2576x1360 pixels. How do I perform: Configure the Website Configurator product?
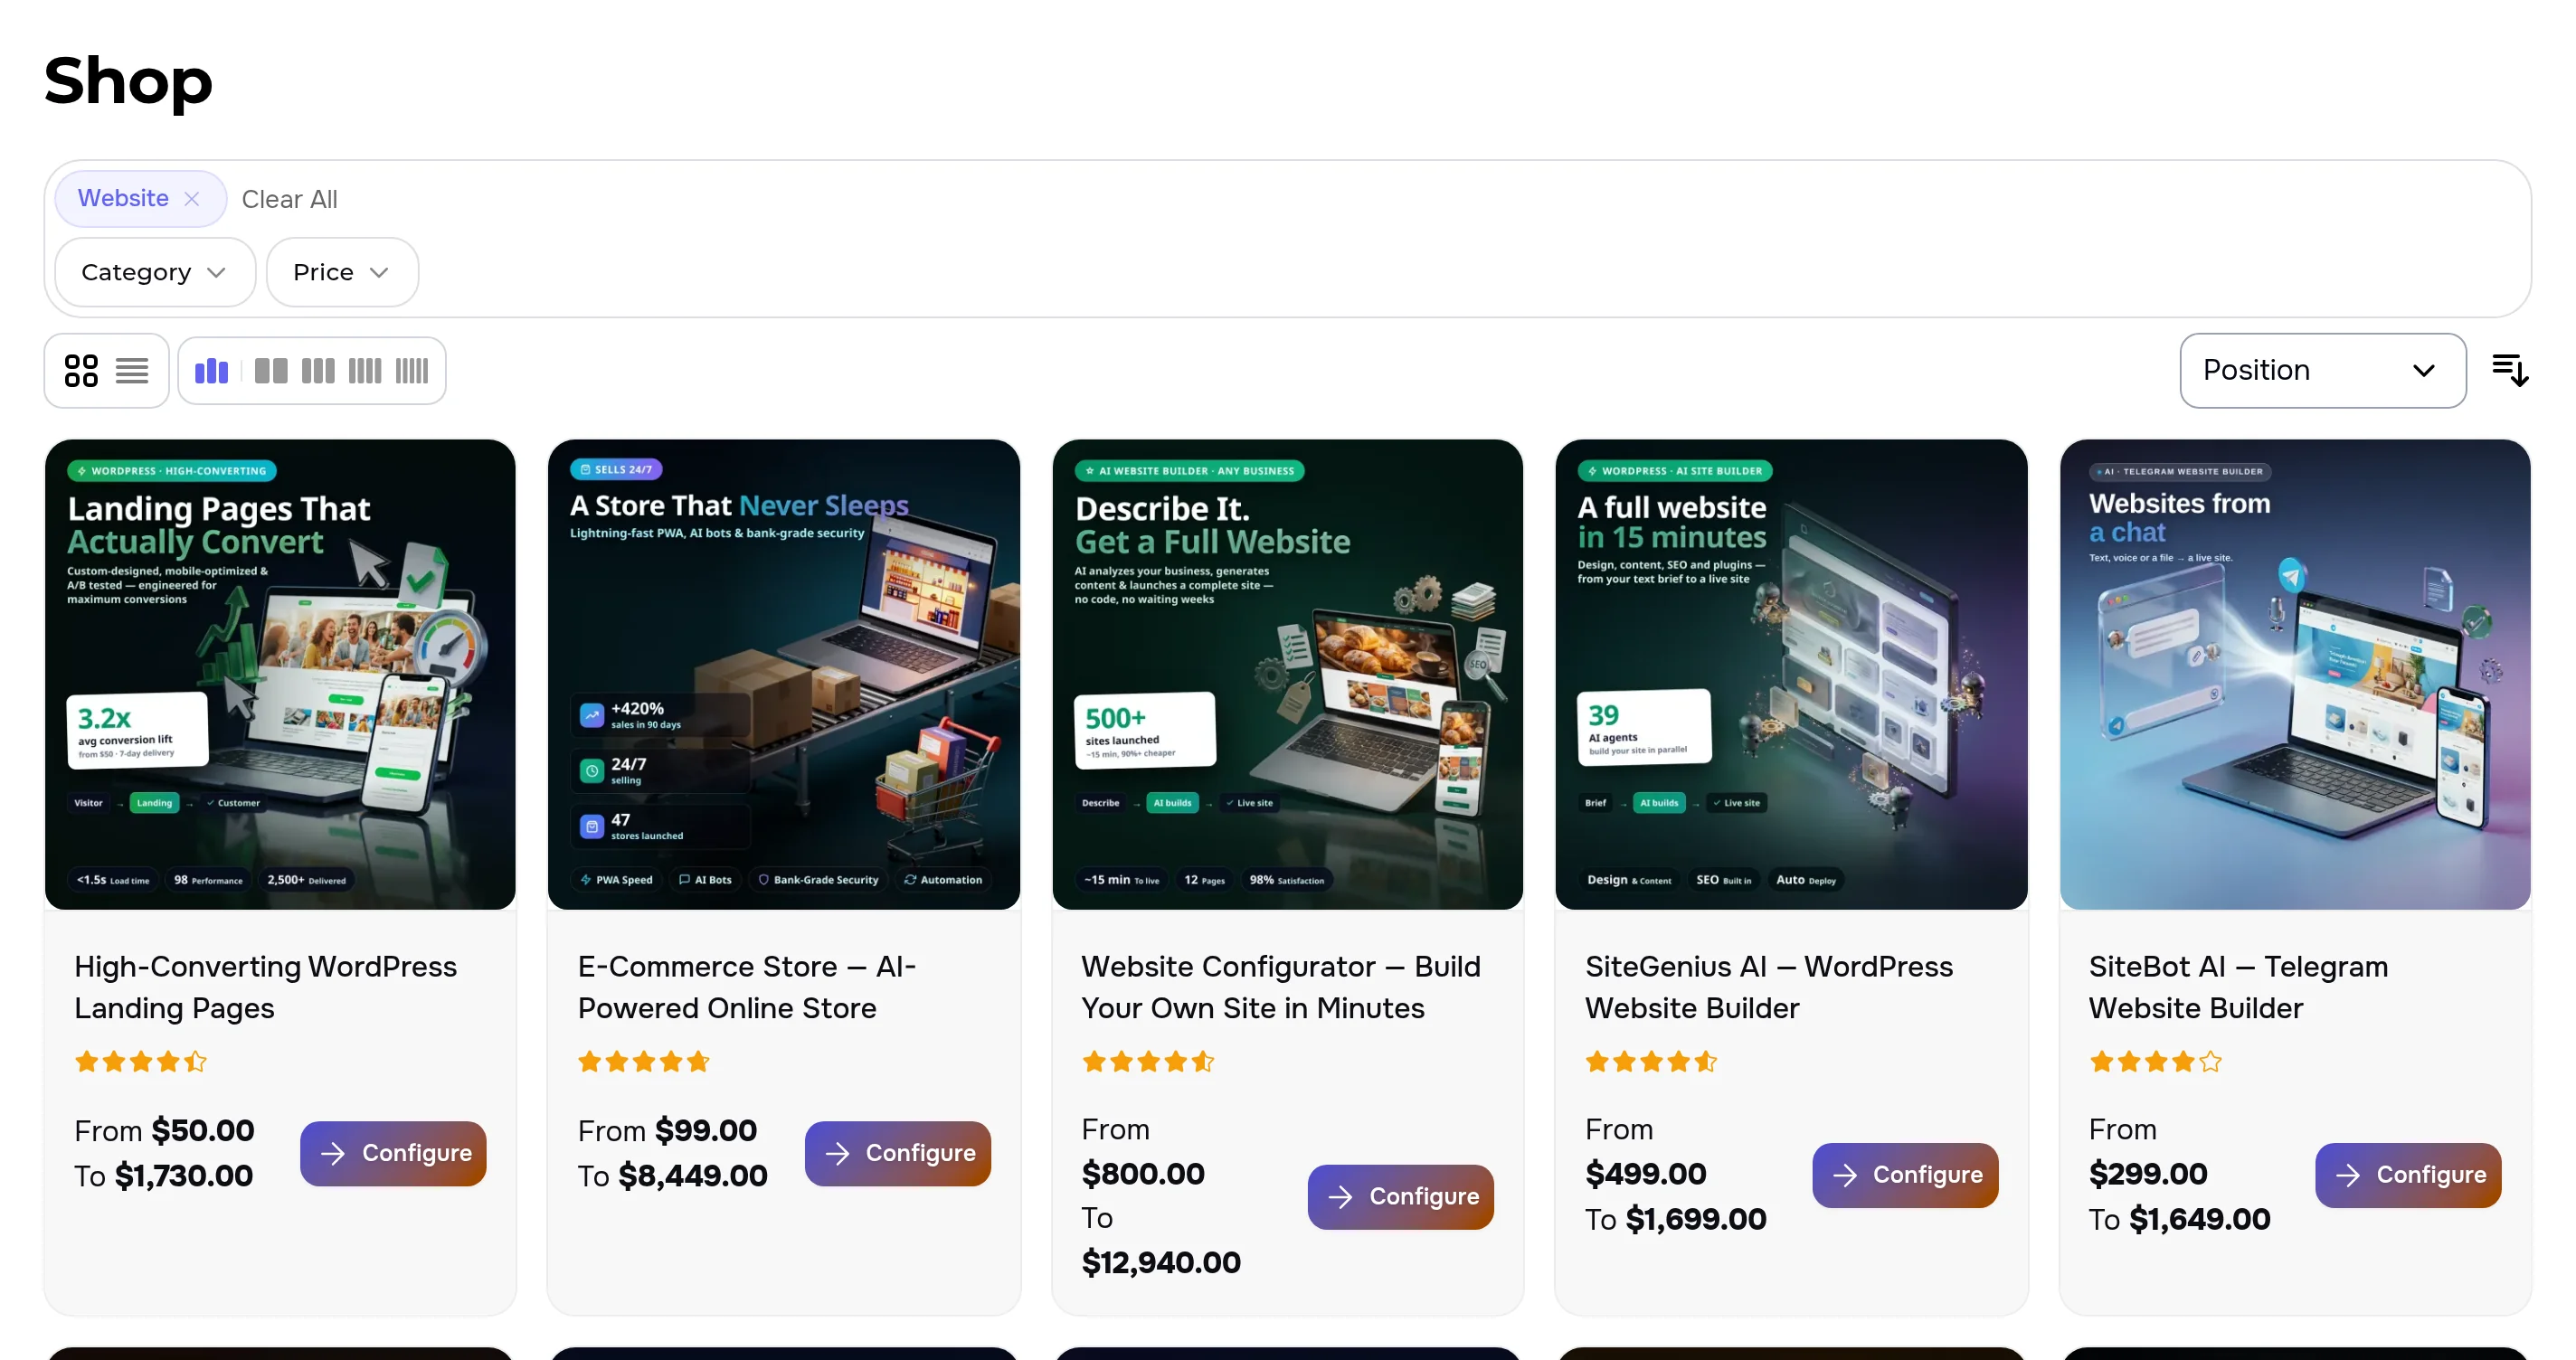[1400, 1197]
